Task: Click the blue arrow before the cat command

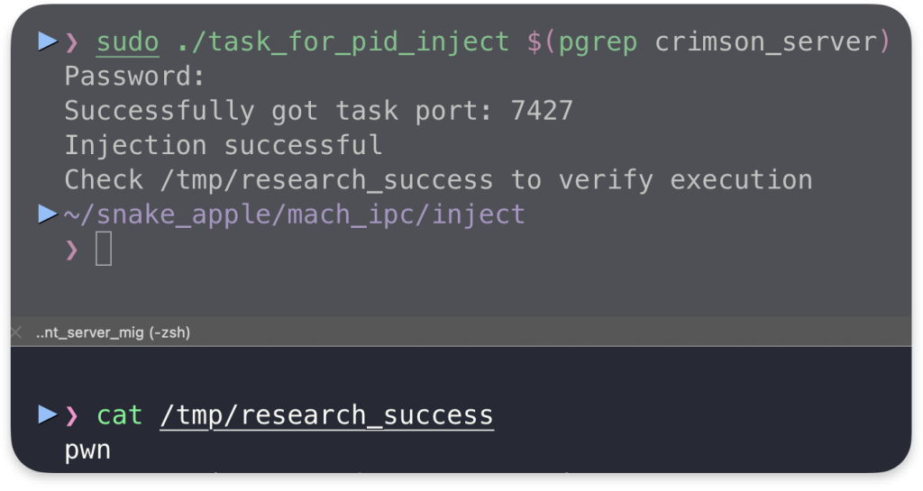Action: click(48, 414)
